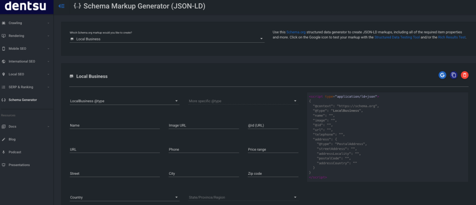
Task: Expand the SERP & Ranking chevron
Action: tap(48, 87)
